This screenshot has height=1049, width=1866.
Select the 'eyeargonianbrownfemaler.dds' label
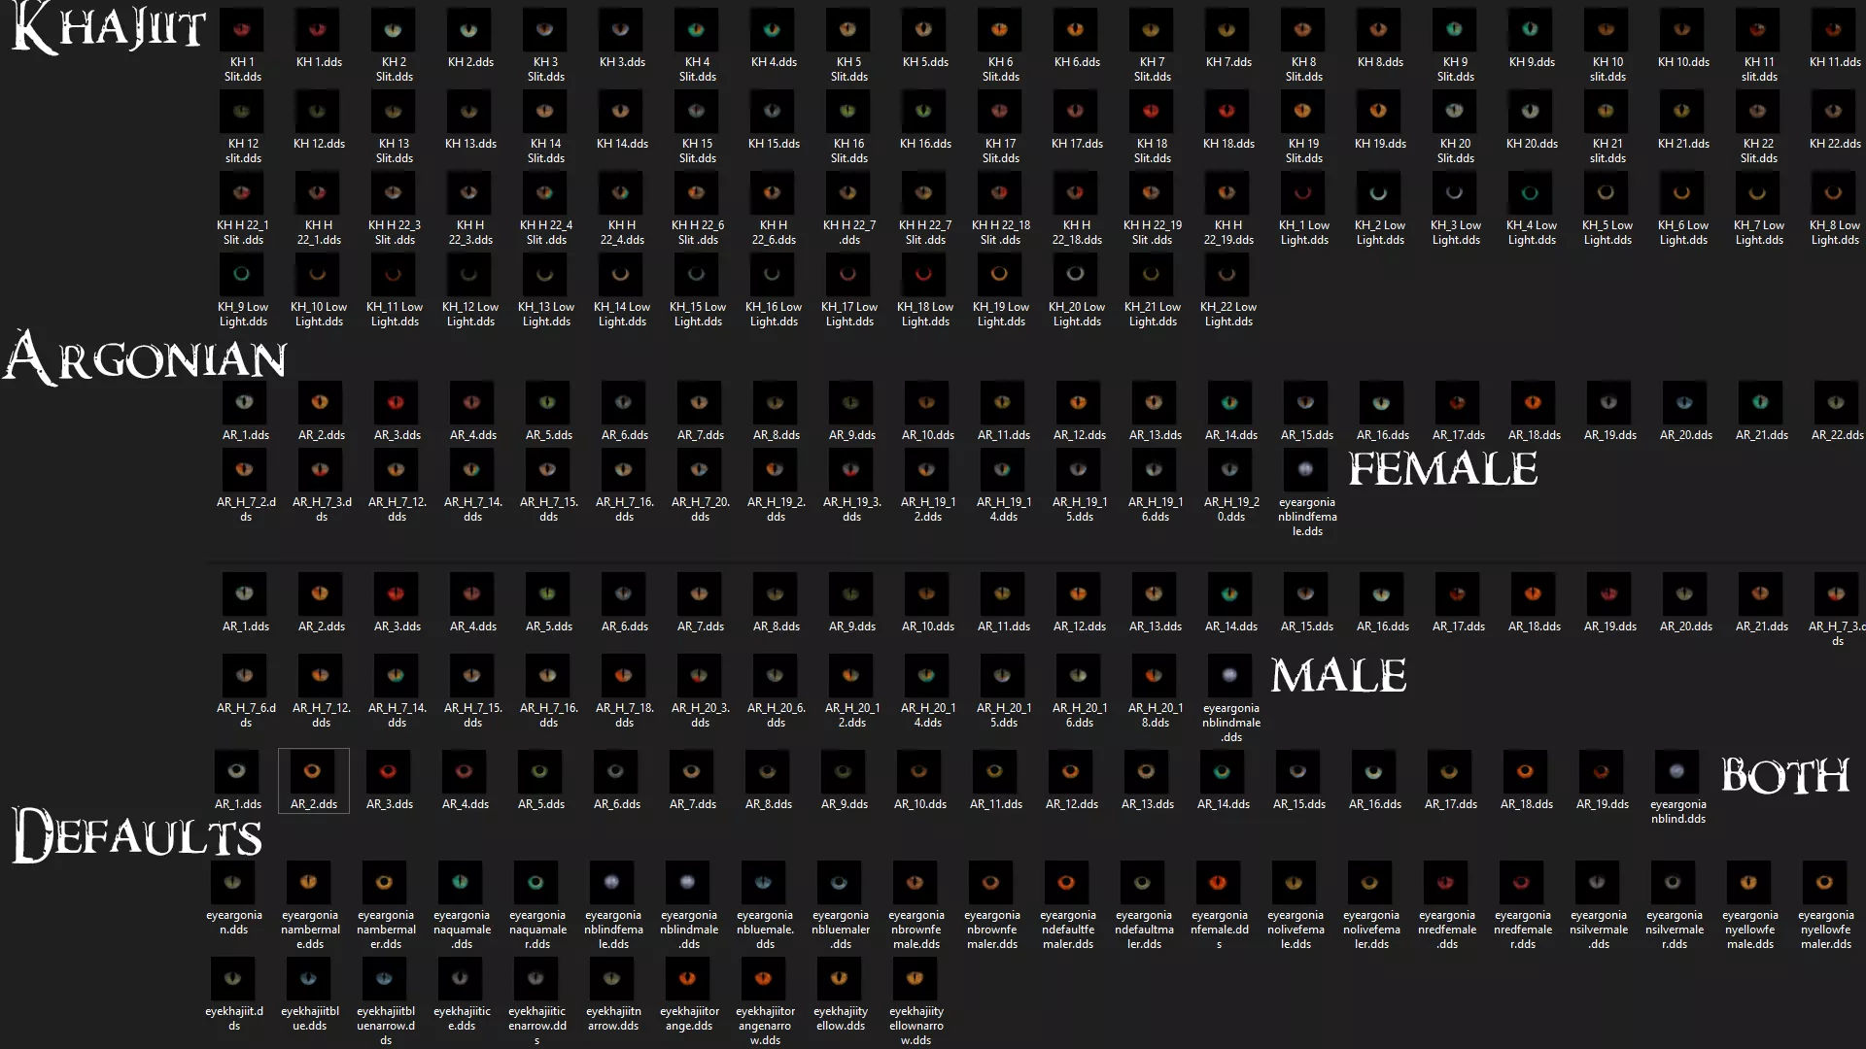click(992, 930)
